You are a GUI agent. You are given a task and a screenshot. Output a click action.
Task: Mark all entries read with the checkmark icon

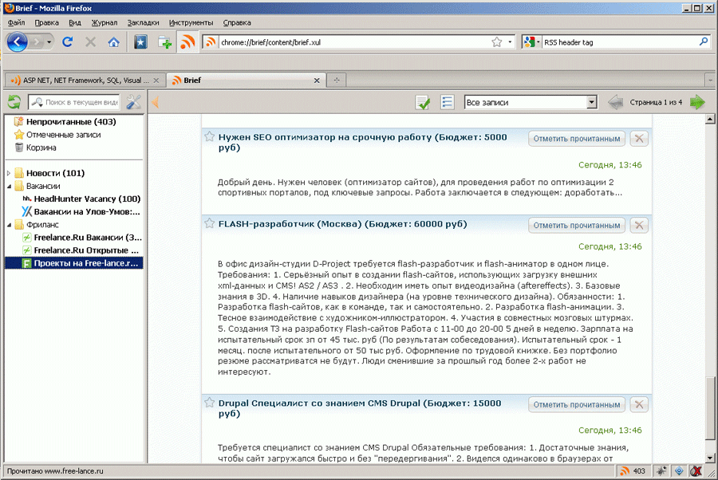[x=422, y=102]
